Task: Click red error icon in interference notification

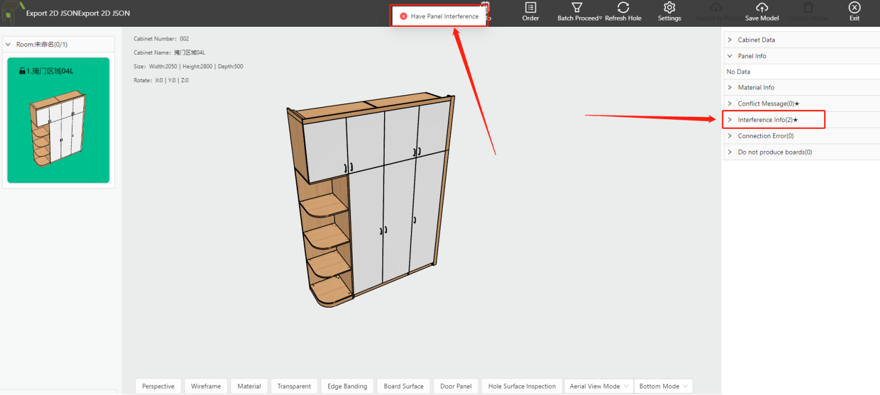Action: 403,17
